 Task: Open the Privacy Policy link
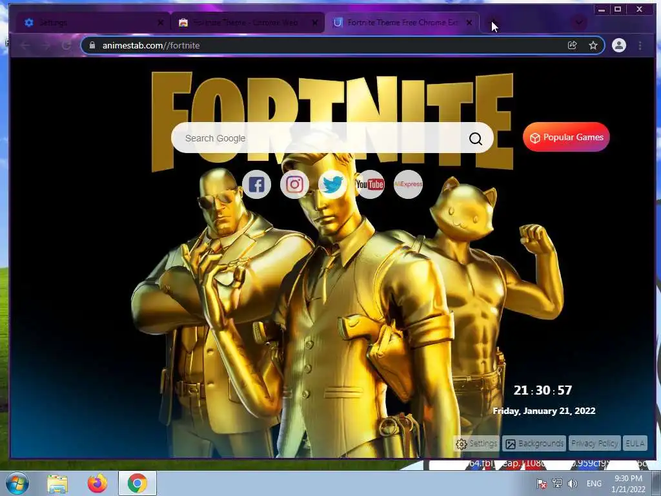click(x=595, y=443)
